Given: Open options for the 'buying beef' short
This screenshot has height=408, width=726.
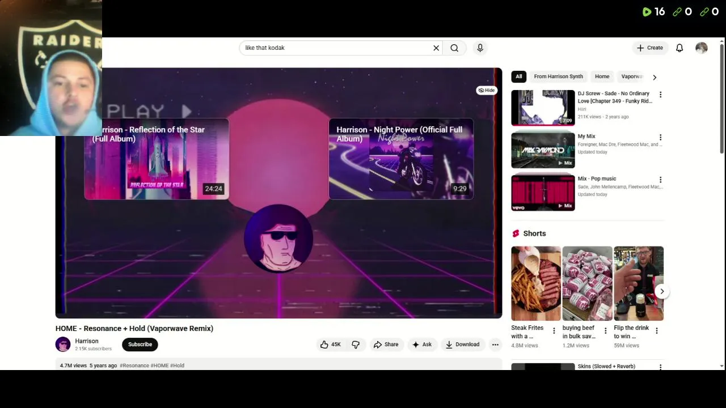Looking at the screenshot, I should (x=605, y=331).
